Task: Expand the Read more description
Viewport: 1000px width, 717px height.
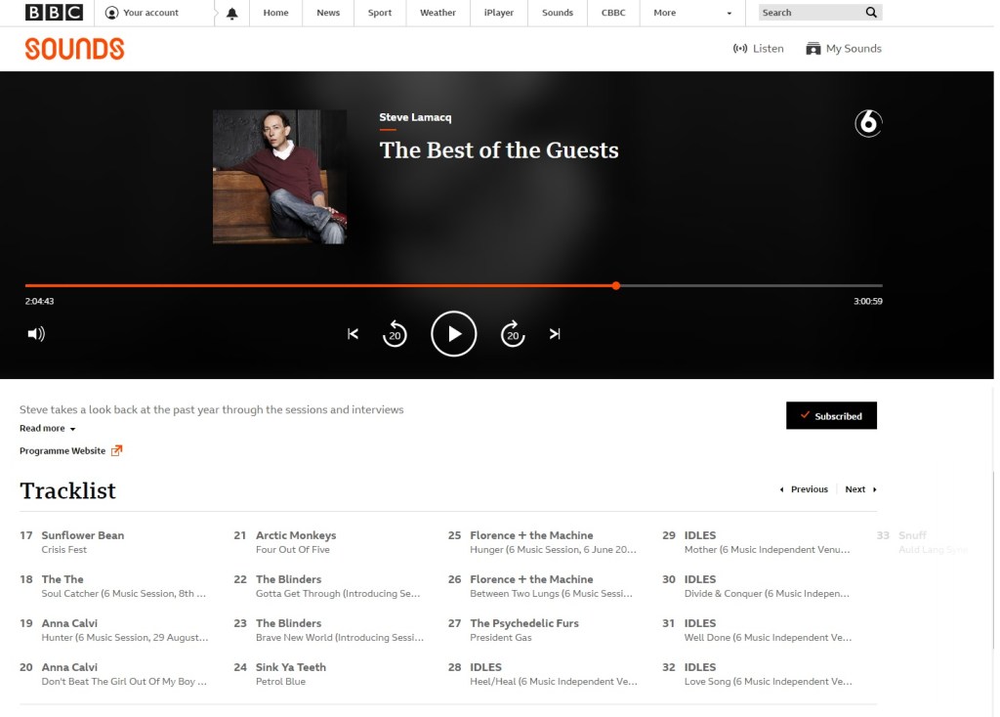Action: click(47, 429)
